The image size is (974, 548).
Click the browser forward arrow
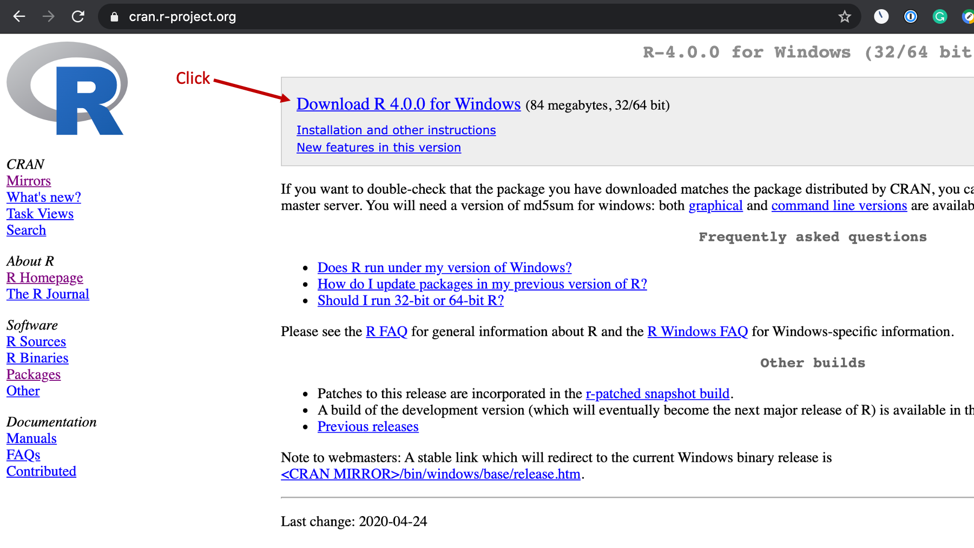coord(49,17)
